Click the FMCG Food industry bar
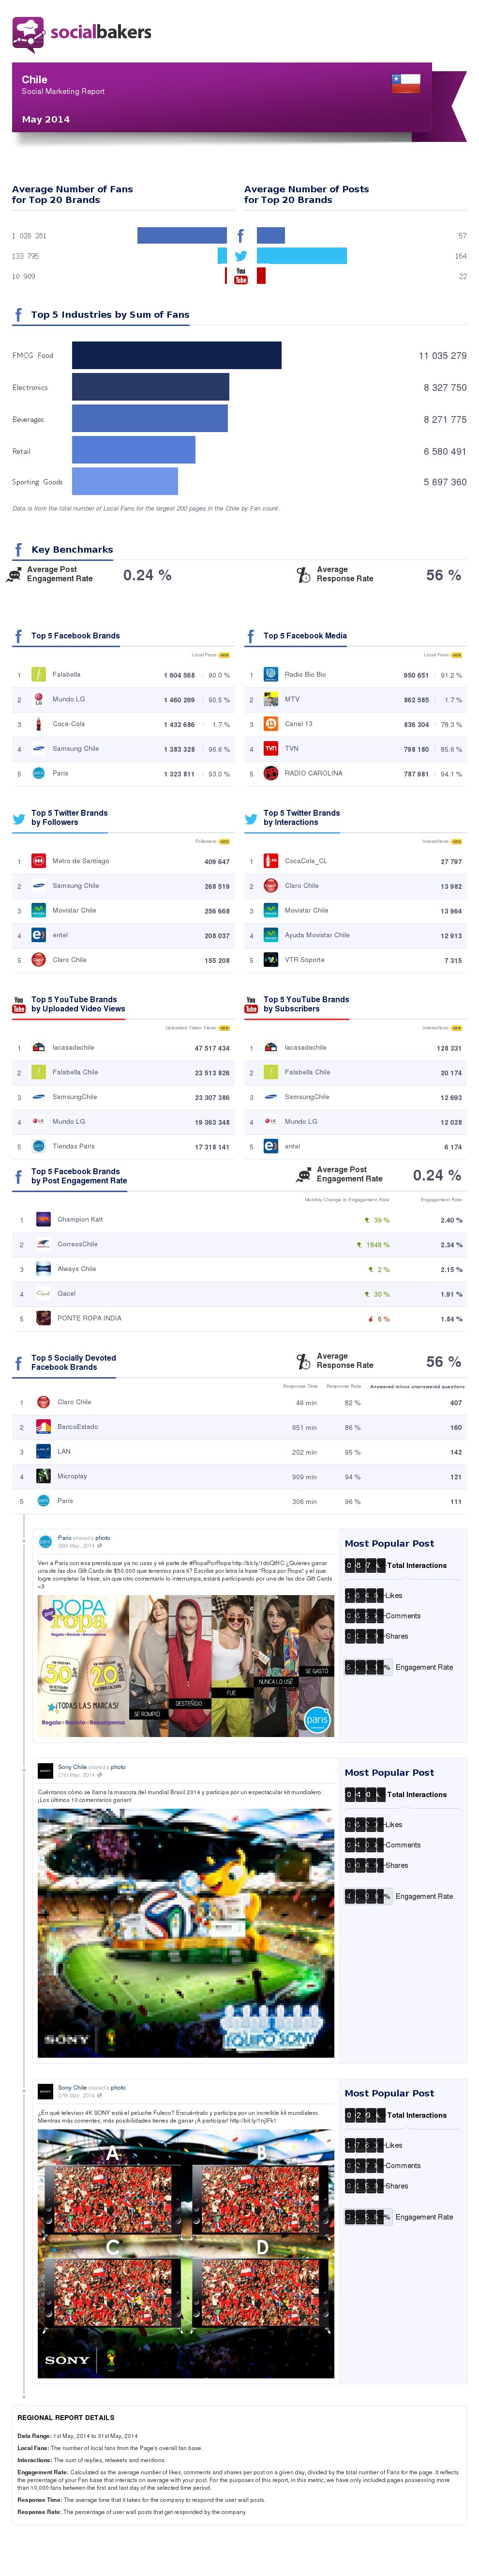This screenshot has width=479, height=2576. pyautogui.click(x=177, y=355)
